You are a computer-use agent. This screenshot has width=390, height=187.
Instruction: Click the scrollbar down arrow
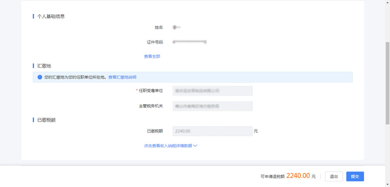(x=387, y=184)
